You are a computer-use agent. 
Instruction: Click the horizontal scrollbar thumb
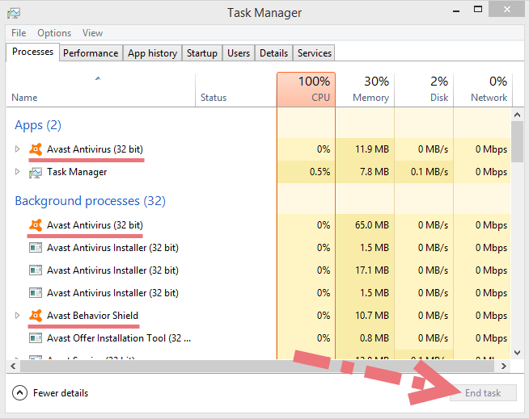pyautogui.click(x=257, y=366)
